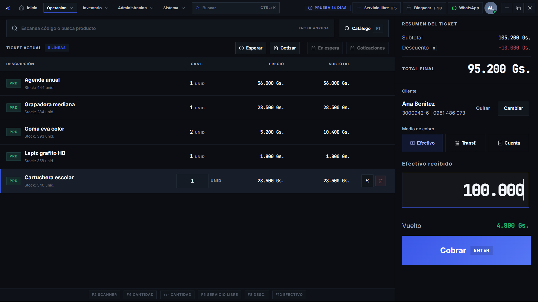The height and width of the screenshot is (302, 538).
Task: Click F8 DESC. shortcut
Action: click(x=256, y=295)
